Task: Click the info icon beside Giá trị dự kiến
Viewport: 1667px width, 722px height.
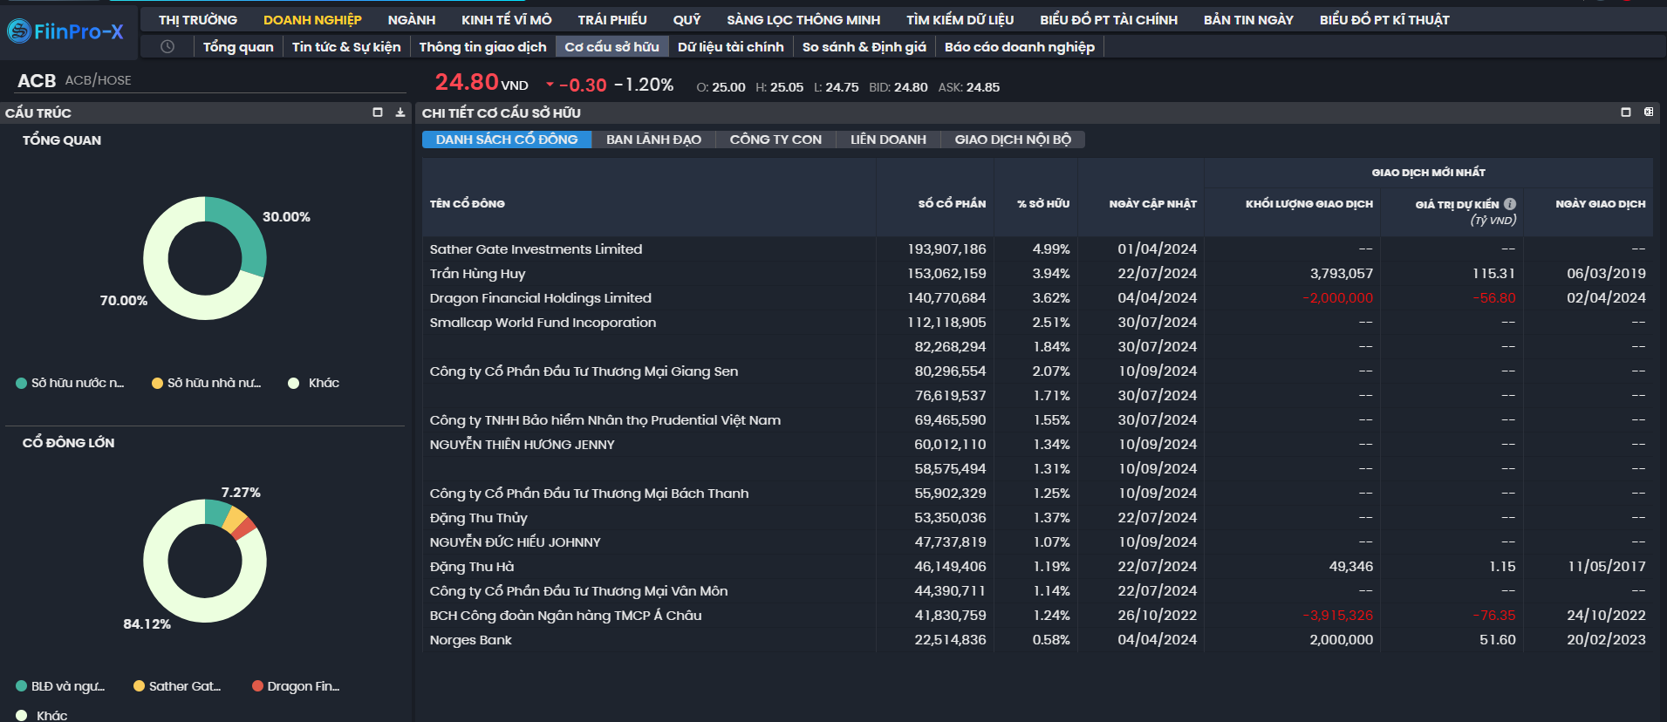Action: [1510, 204]
